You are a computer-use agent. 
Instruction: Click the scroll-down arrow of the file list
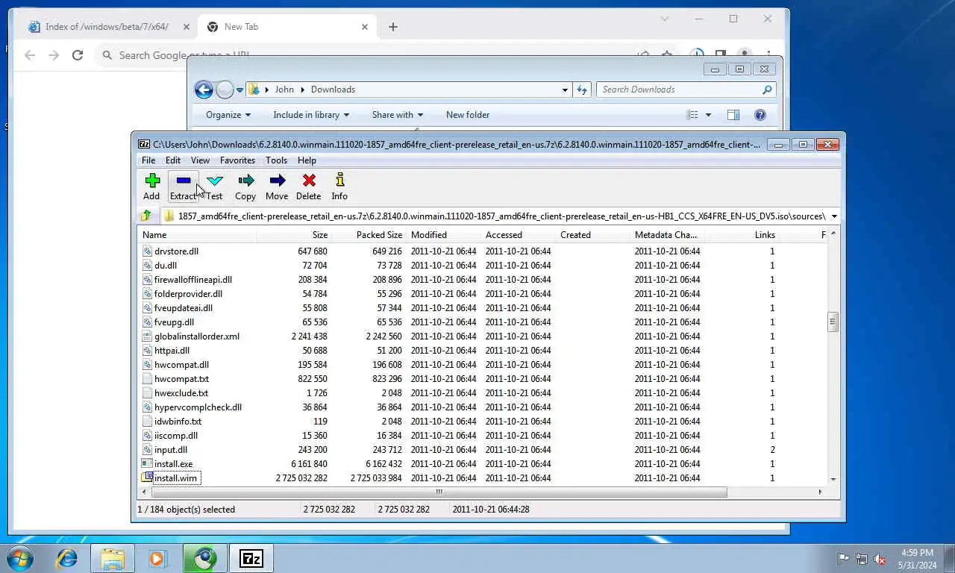833,479
